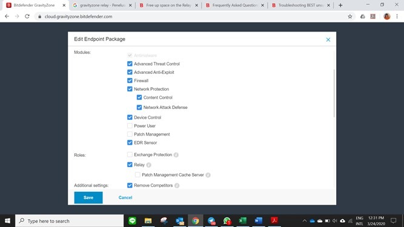Image resolution: width=404 pixels, height=227 pixels.
Task: Open File Explorer from taskbar
Action: click(x=148, y=221)
